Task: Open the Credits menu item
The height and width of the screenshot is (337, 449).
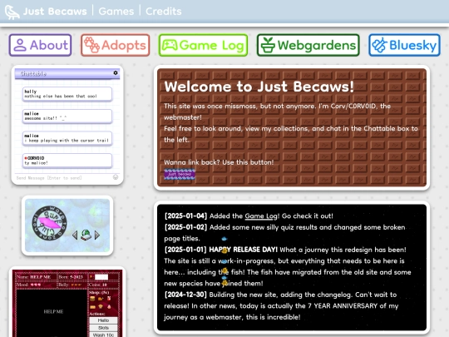Action: pos(164,12)
